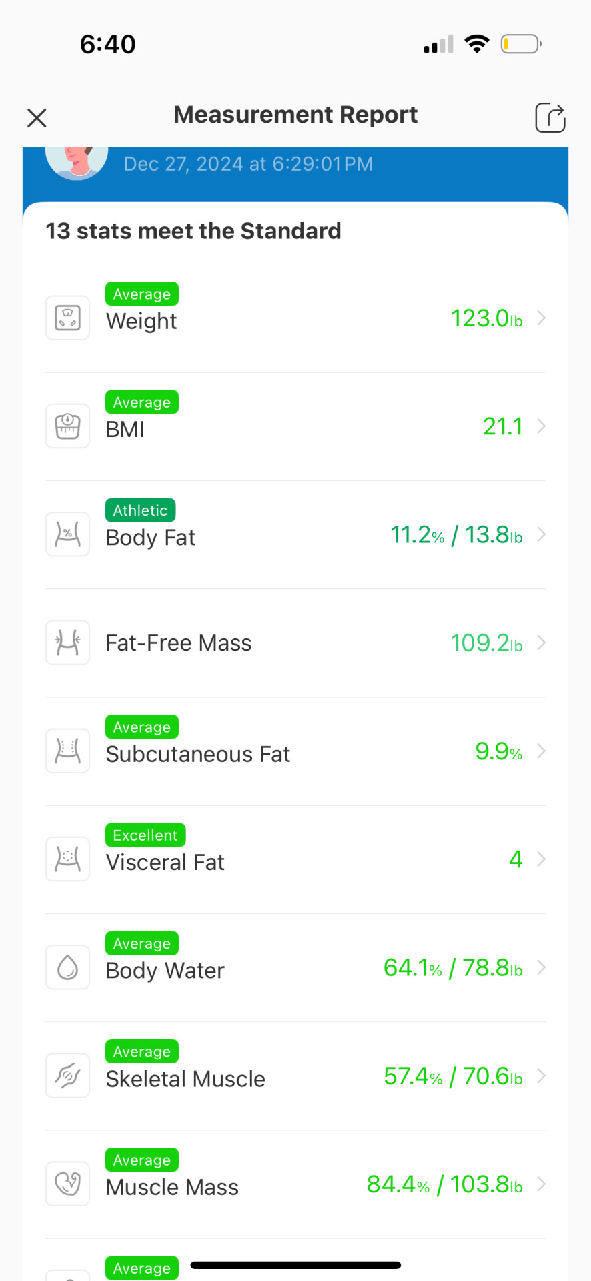Expand BMI details chevron

(x=542, y=426)
